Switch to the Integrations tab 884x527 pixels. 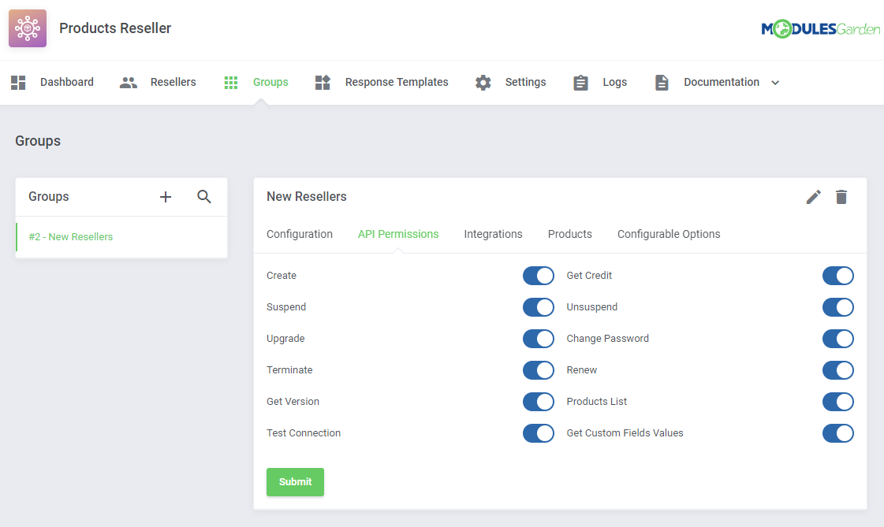(494, 234)
